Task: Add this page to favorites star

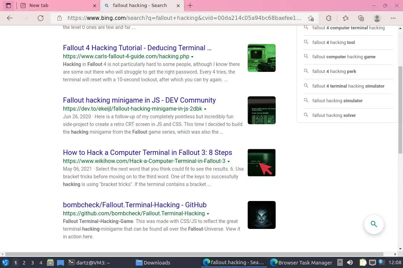Action: pyautogui.click(x=311, y=18)
